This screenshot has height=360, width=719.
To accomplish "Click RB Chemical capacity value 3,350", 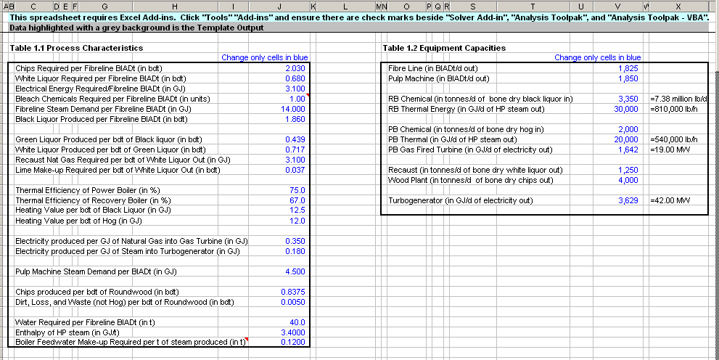I will pyautogui.click(x=628, y=99).
